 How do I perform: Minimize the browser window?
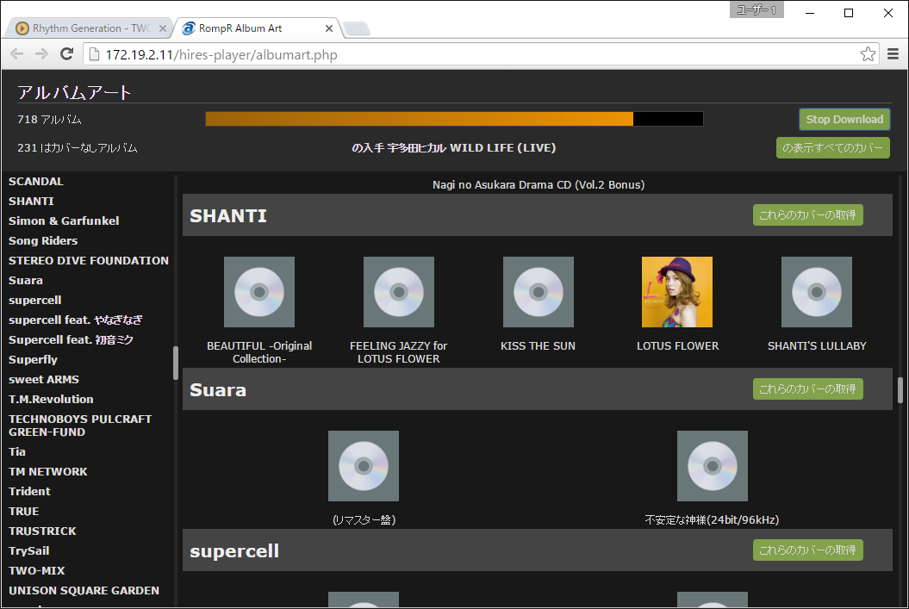tap(810, 13)
